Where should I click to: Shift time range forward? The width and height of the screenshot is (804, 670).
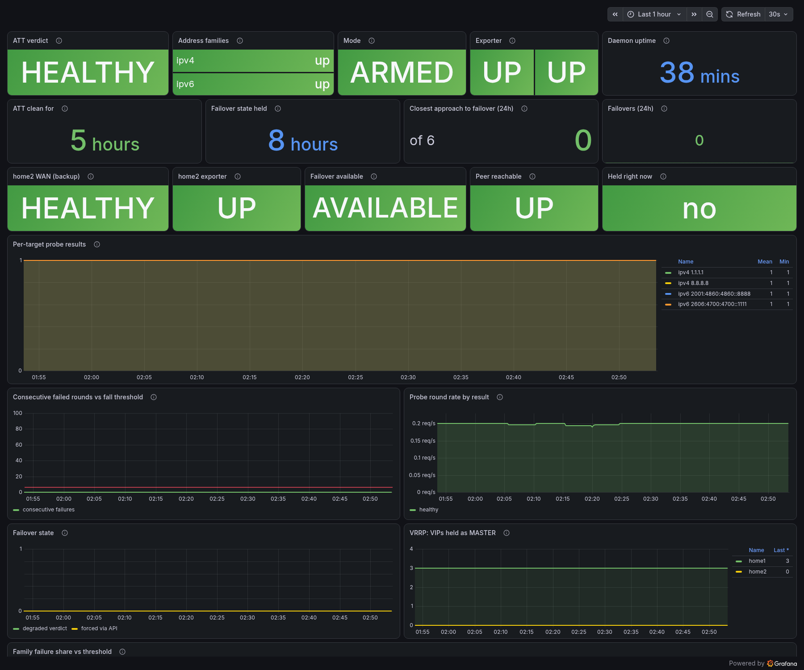coord(694,14)
